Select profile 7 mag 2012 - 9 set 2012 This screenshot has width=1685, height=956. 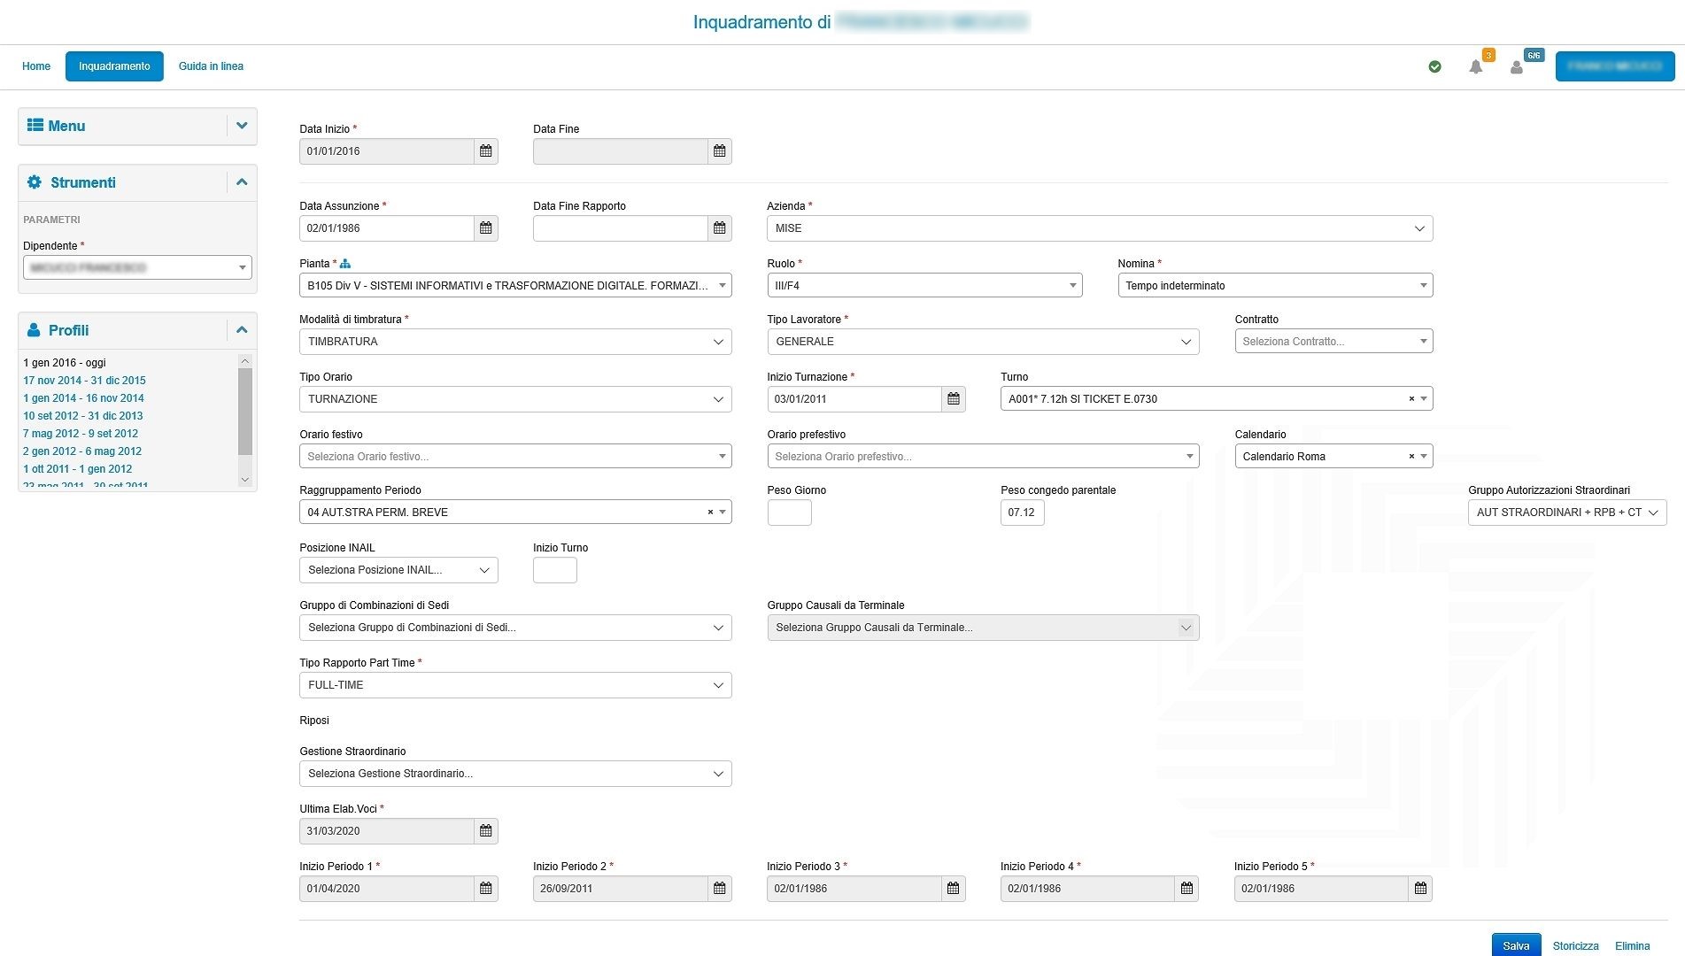(x=81, y=434)
